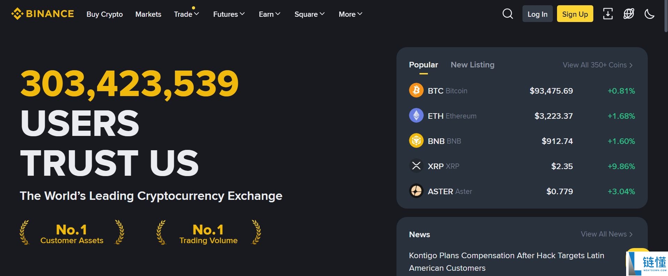Toggle dark mode moon icon
Screen dimensions: 668x276
coord(650,14)
